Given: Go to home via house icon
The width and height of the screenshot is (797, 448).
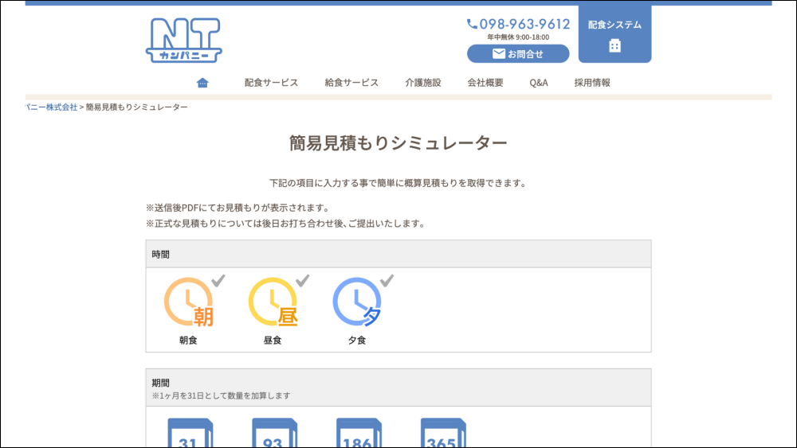Looking at the screenshot, I should (x=202, y=83).
